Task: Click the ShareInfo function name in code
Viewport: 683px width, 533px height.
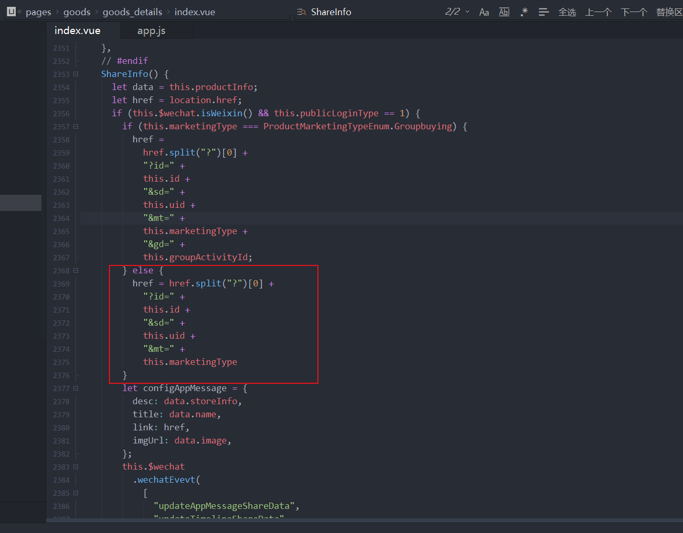Action: [x=125, y=74]
